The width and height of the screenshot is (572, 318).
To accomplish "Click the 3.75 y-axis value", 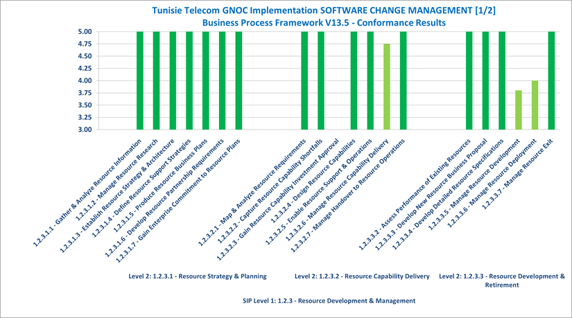I will (85, 93).
